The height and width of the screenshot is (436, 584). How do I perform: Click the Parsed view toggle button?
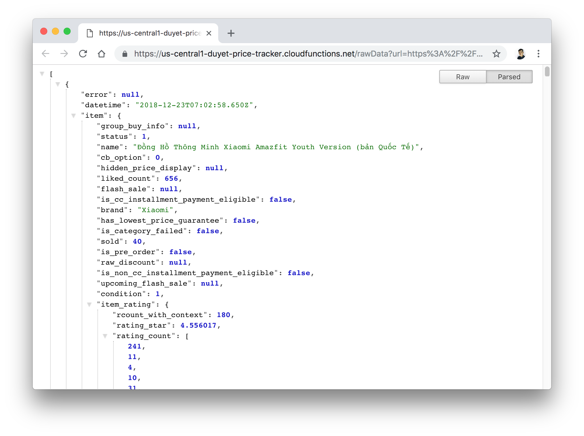click(508, 77)
